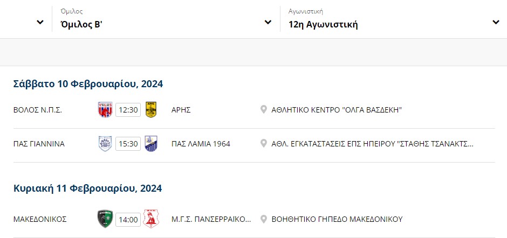Click the red Panserraikos lion crest
507x238 pixels.
pyautogui.click(x=151, y=219)
